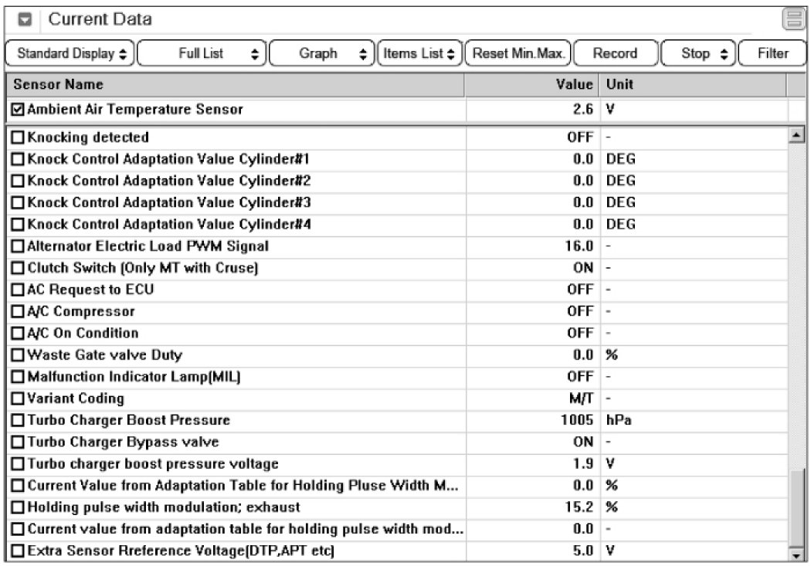This screenshot has height=566, width=811.
Task: Sort by the Sensor Name column header
Action: [232, 84]
